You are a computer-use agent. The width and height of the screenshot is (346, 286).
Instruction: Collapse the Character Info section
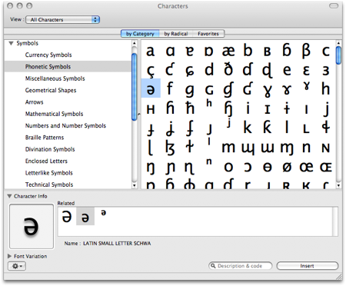9,196
